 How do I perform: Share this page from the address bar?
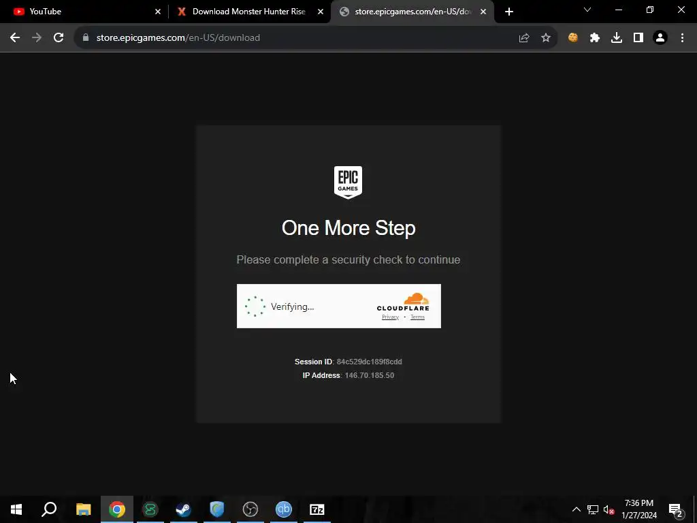point(524,38)
